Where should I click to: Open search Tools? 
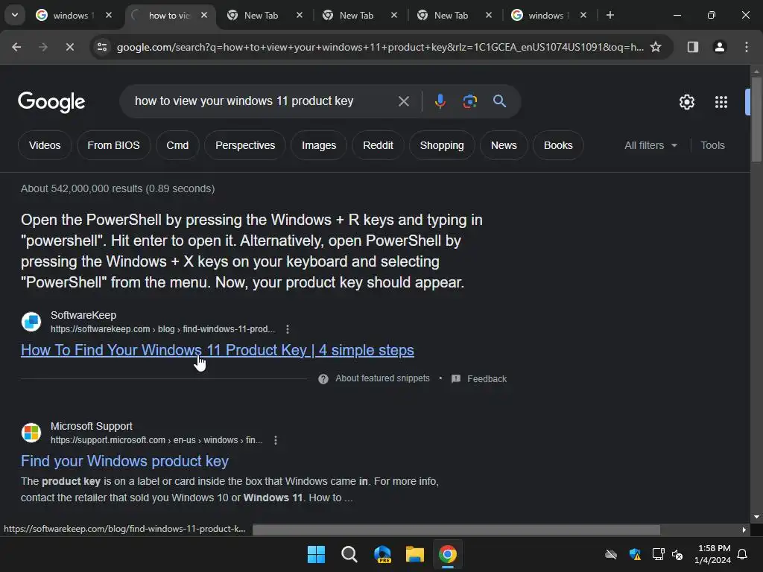[x=712, y=145]
